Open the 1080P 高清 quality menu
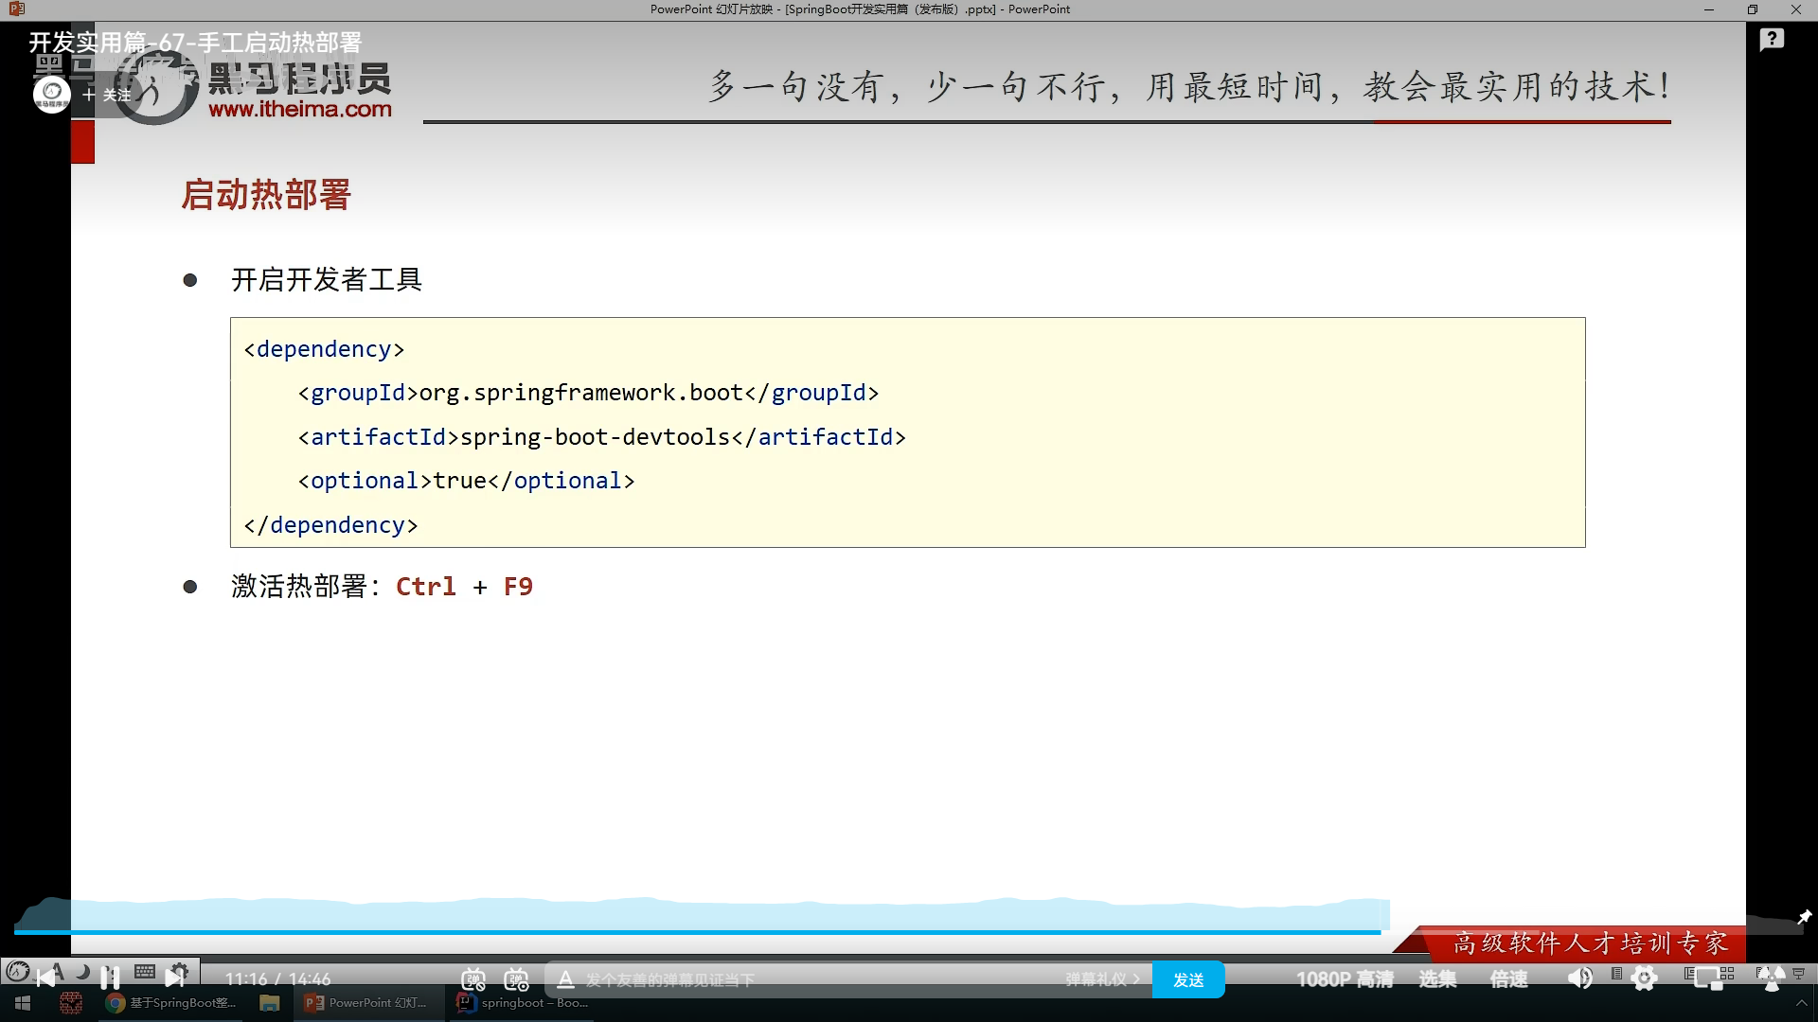This screenshot has height=1022, width=1818. (1345, 979)
